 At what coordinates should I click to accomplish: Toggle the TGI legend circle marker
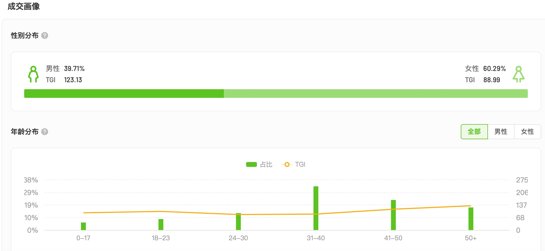click(287, 164)
